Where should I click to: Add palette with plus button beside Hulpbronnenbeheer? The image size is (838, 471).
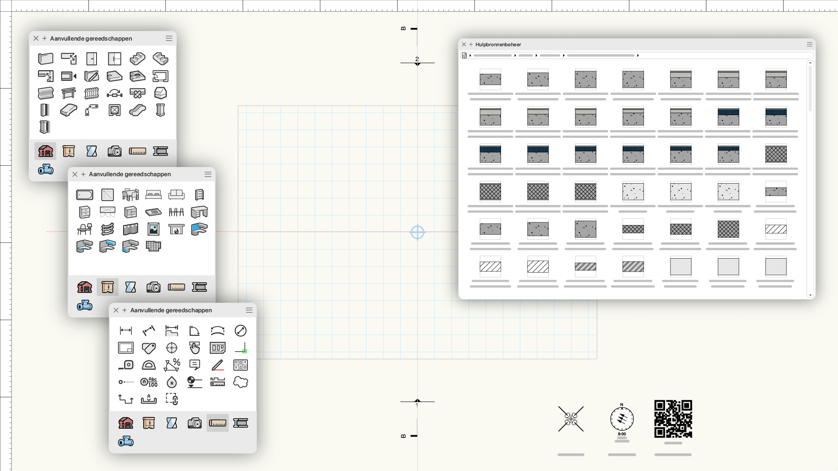pyautogui.click(x=471, y=44)
